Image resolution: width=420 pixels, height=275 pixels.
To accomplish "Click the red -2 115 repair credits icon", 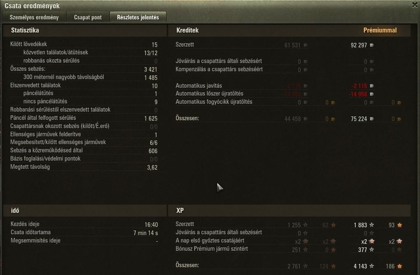I will pos(372,86).
